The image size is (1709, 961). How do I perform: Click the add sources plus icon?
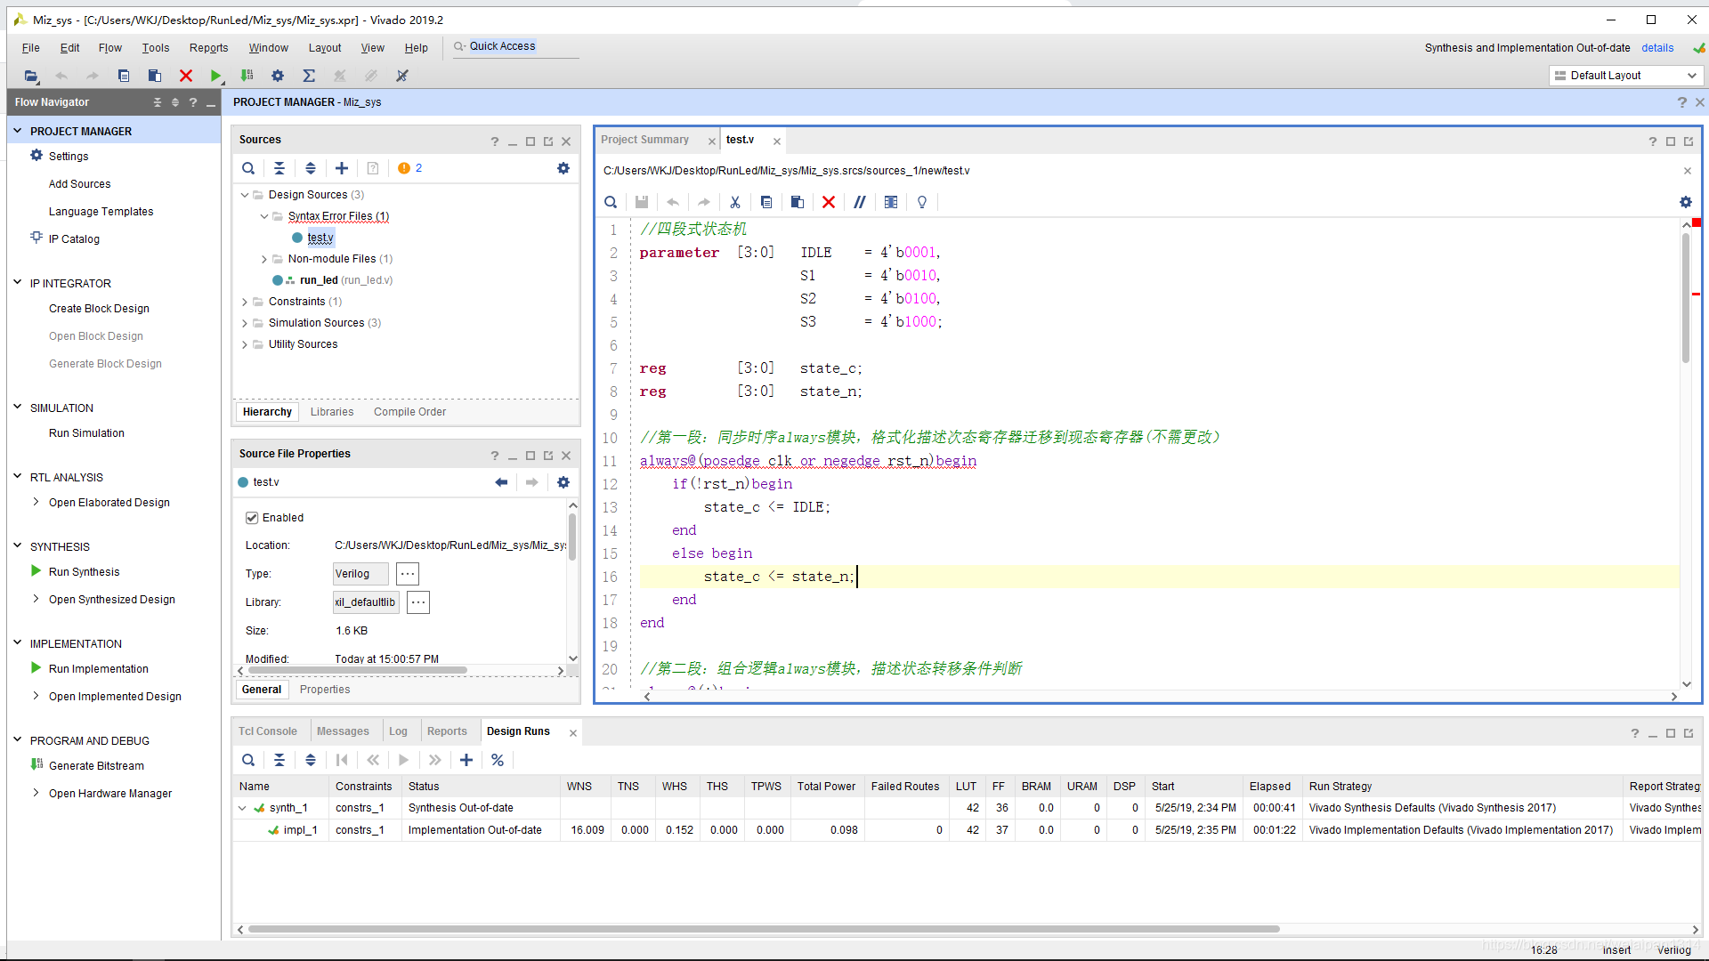pos(342,168)
